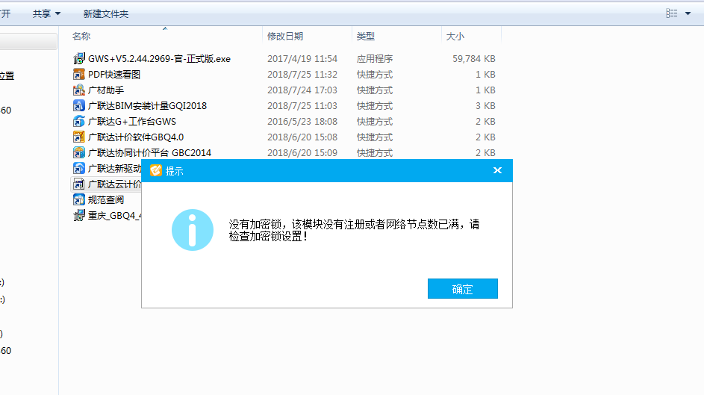Click the 重庆_GBQ4 installer icon
Image resolution: width=704 pixels, height=395 pixels.
click(78, 216)
